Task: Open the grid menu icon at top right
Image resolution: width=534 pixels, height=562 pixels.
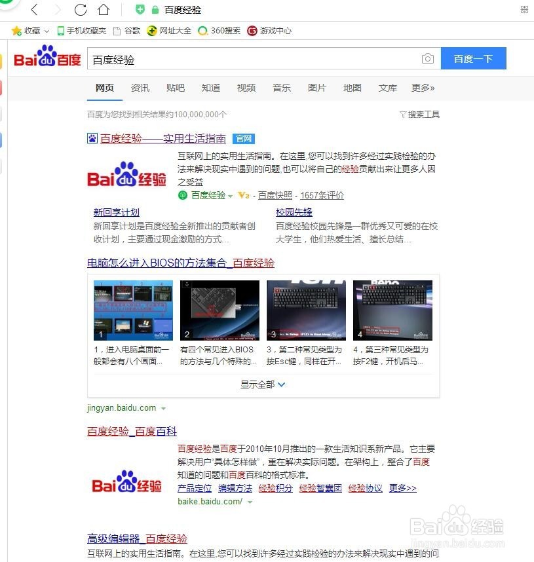Action: coord(524,10)
